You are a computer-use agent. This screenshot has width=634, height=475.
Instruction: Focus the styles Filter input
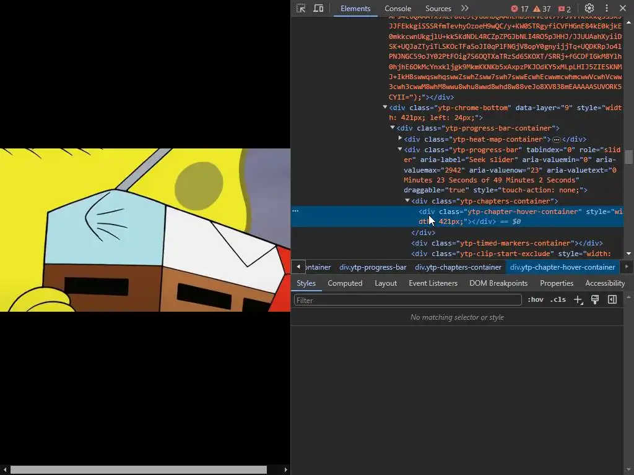407,300
